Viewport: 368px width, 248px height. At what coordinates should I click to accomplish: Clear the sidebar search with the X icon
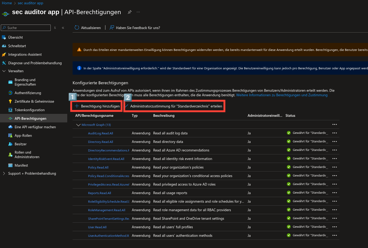(55, 28)
